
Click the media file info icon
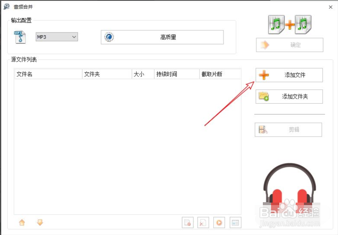(x=235, y=223)
